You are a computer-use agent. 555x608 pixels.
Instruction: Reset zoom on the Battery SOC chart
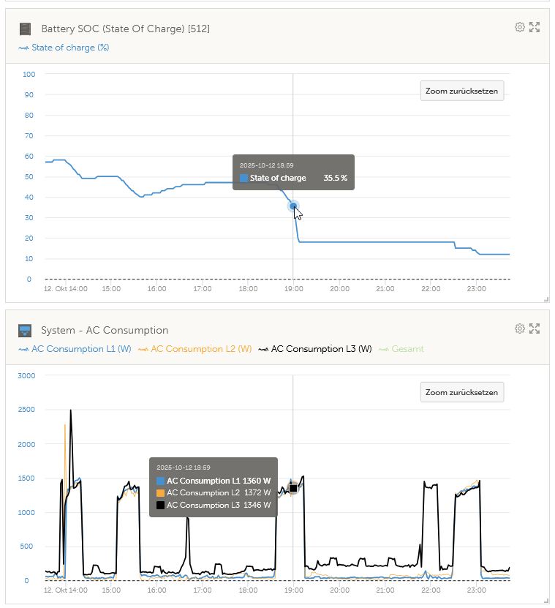[x=461, y=91]
